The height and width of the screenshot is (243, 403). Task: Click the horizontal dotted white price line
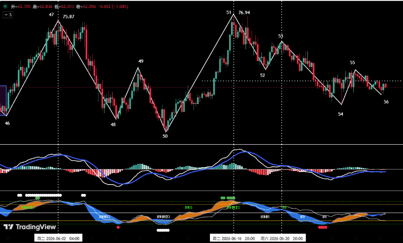pyautogui.click(x=302, y=81)
